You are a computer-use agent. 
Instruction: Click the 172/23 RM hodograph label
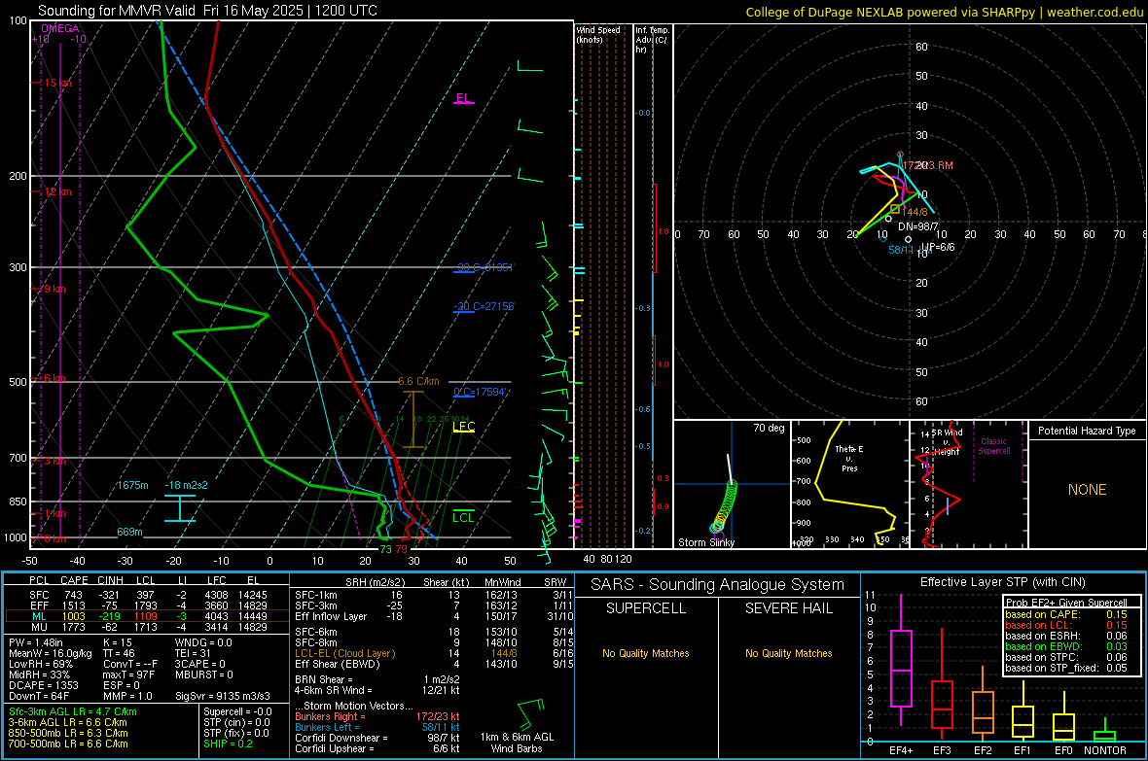(x=927, y=165)
